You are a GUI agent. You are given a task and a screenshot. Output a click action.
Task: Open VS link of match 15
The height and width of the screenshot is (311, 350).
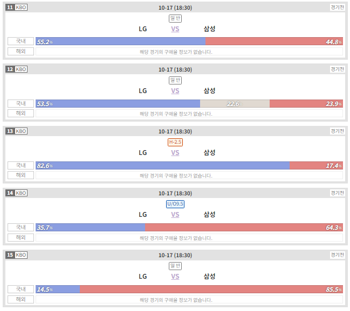point(175,277)
